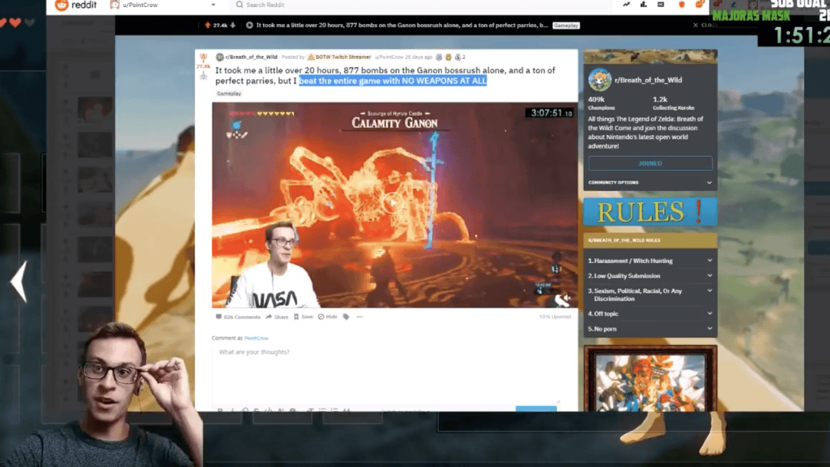
Task: Save the post
Action: [303, 317]
